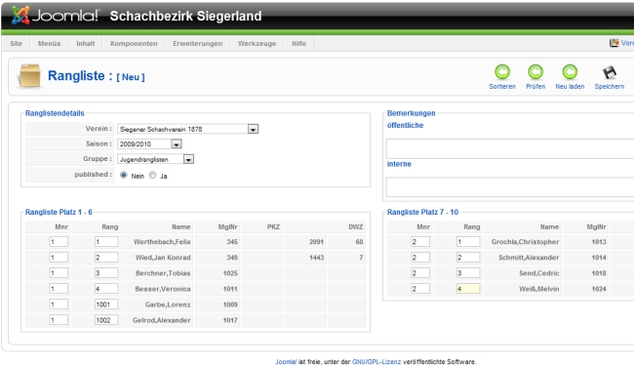Click Rang field for Grochla,Christopher
Viewport: 634px width, 366px height.
point(468,242)
